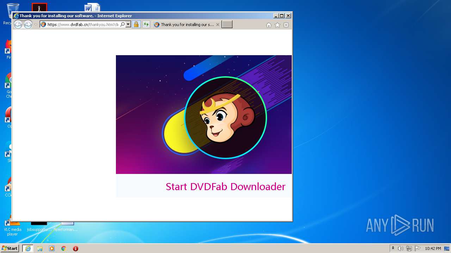Launch Google Chrome from the taskbar

[64, 248]
